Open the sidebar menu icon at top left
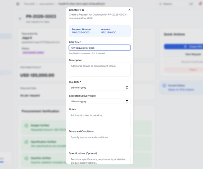 pyautogui.click(x=18, y=4)
